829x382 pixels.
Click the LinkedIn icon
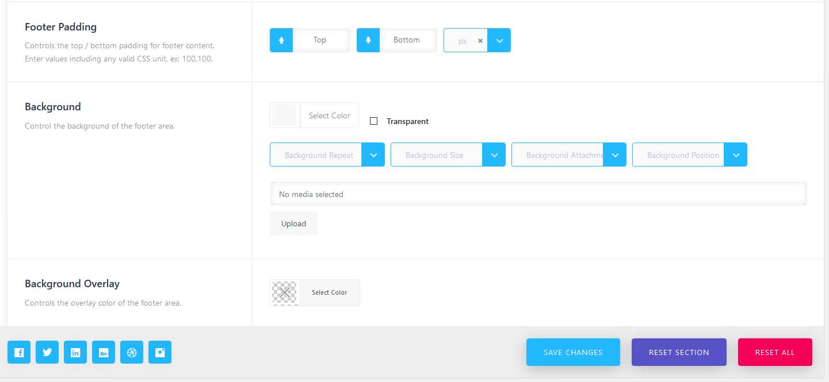(x=75, y=352)
